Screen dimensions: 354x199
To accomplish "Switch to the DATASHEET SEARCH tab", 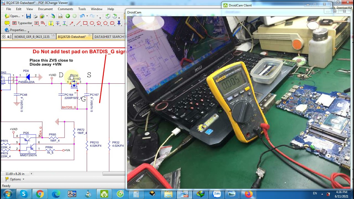I will [109, 37].
